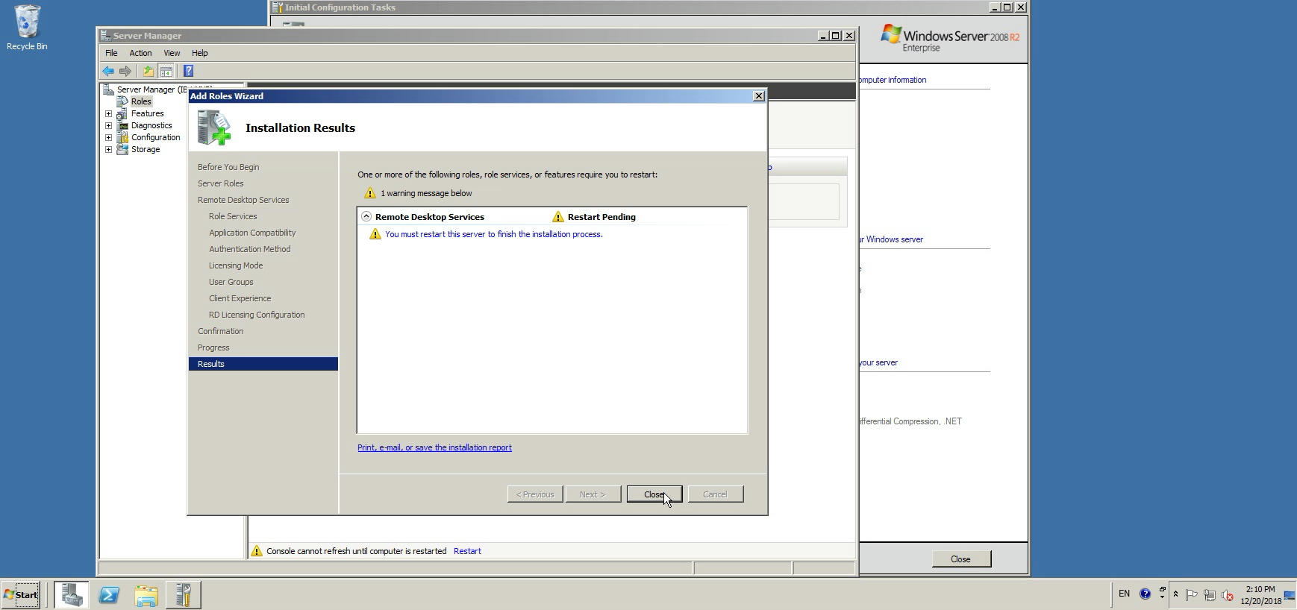Expand the Storage tree node
1297x610 pixels.
coord(108,149)
